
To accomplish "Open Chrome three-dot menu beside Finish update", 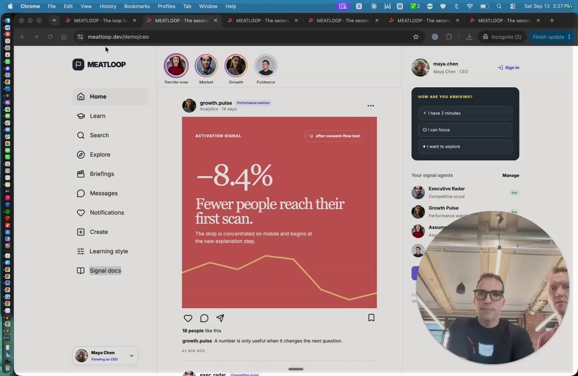I will click(x=570, y=37).
